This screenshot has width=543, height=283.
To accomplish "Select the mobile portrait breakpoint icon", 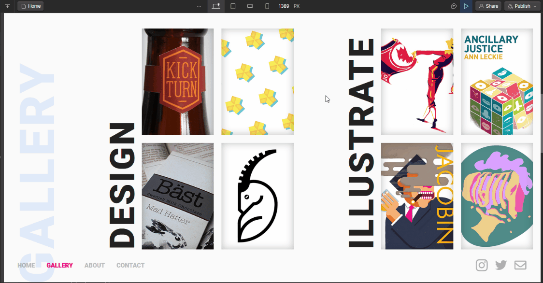I will tap(267, 6).
